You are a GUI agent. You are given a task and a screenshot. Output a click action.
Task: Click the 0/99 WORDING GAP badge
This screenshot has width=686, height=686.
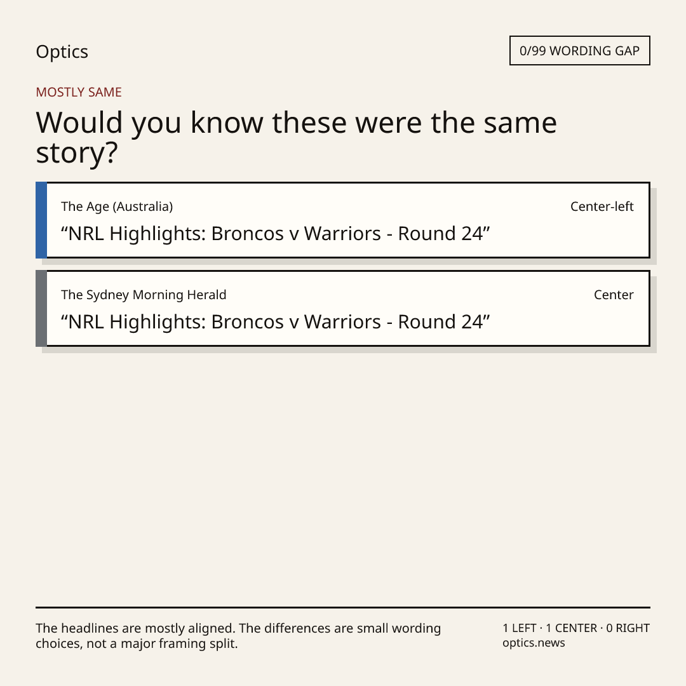coord(580,51)
